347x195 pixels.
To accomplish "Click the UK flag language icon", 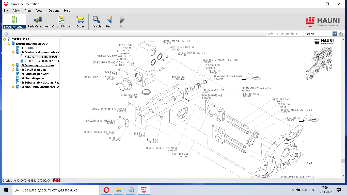I will coord(57,180).
